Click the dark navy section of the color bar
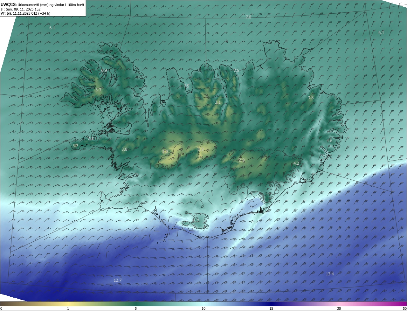 pyautogui.click(x=271, y=304)
